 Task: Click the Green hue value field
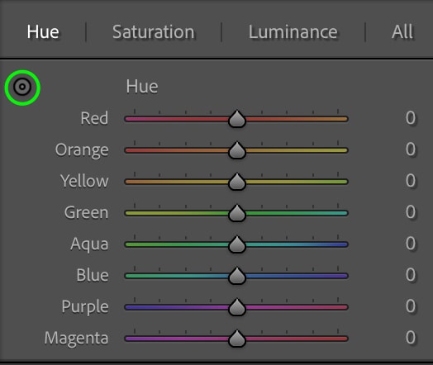tap(411, 212)
